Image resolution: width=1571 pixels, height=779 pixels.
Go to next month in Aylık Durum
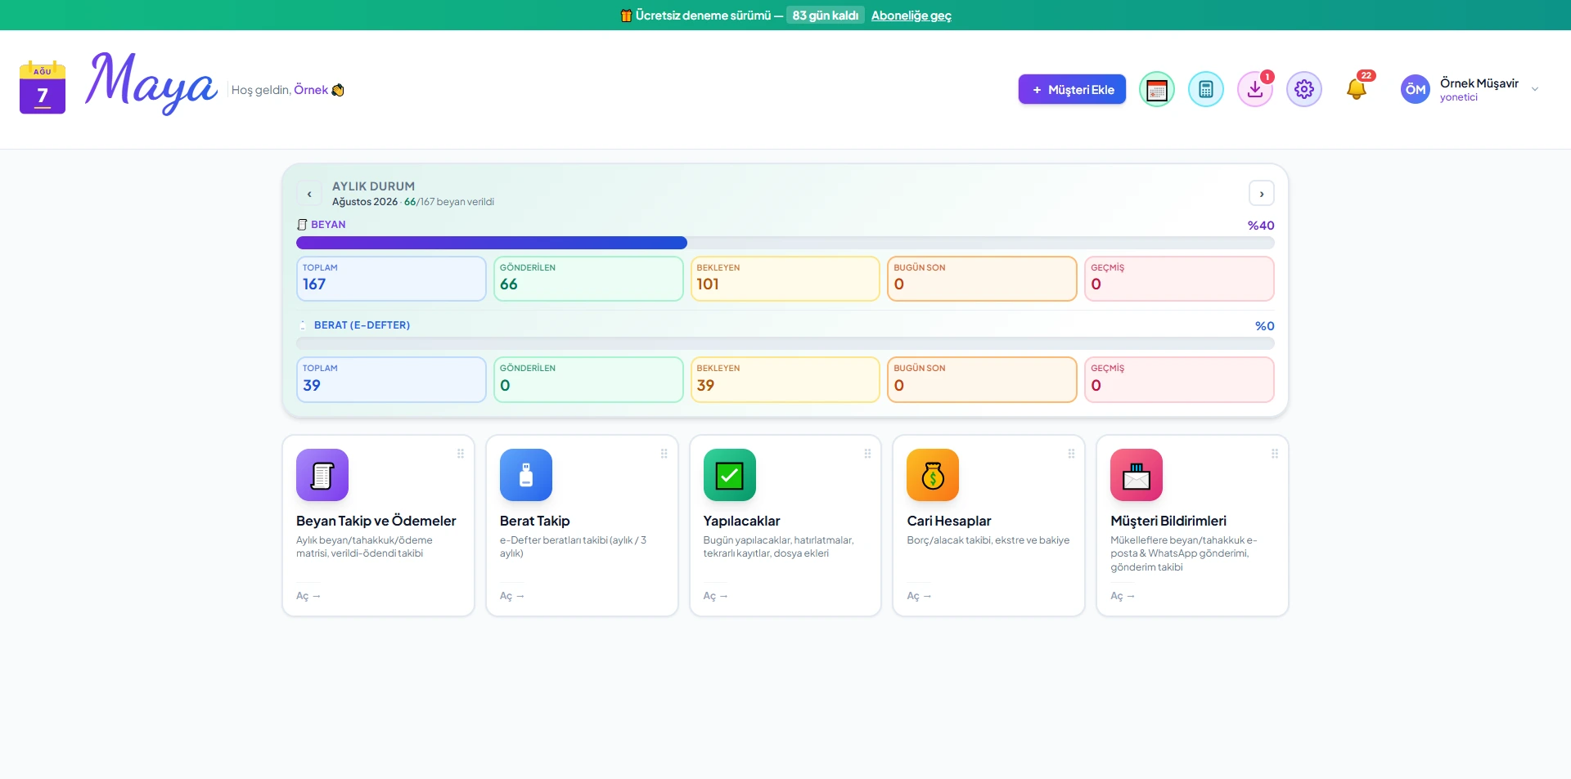pos(1262,194)
